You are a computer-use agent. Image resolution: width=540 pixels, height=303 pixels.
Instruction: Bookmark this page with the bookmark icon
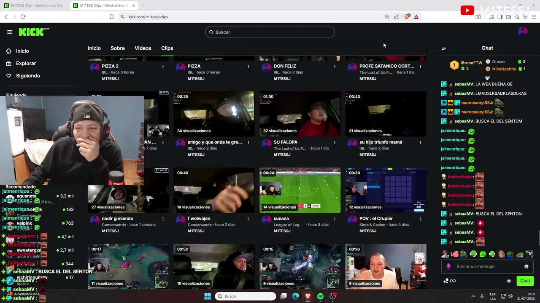pyautogui.click(x=111, y=17)
